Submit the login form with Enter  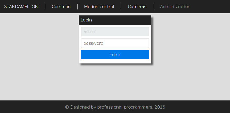(x=115, y=55)
